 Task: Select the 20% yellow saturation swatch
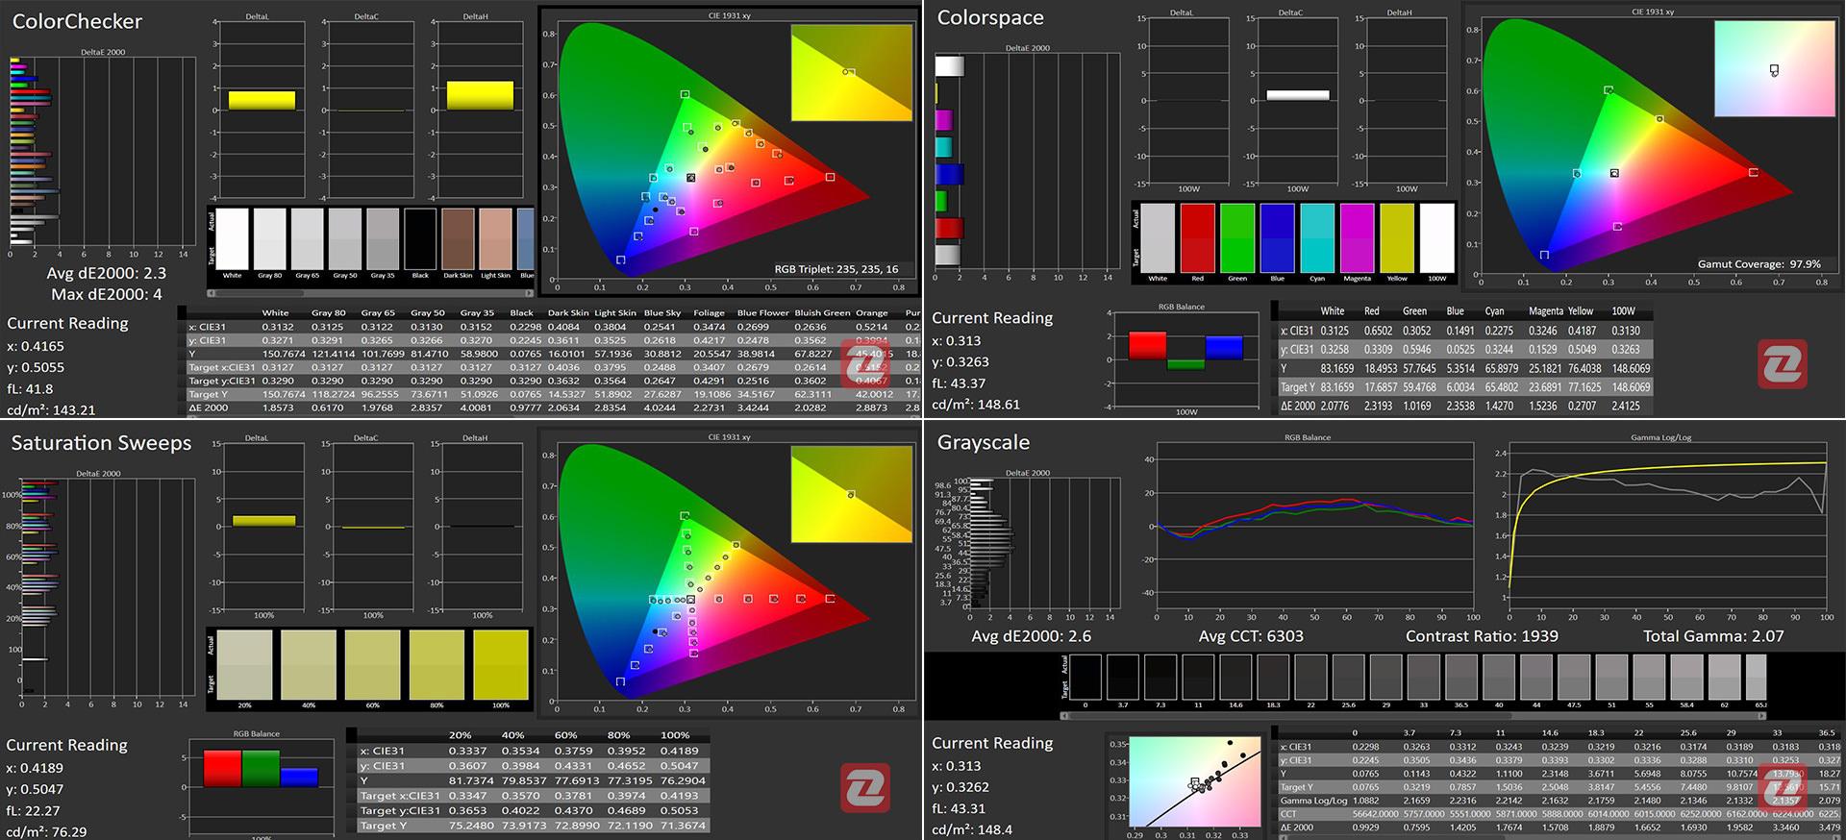[x=244, y=664]
